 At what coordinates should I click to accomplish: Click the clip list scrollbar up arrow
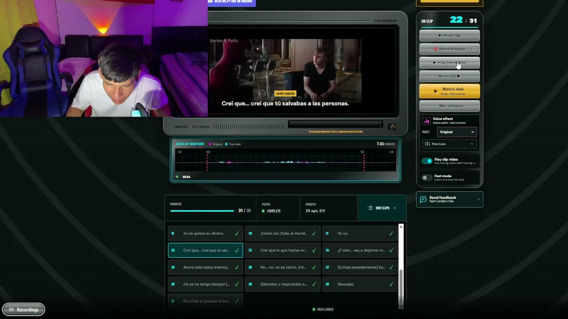click(401, 227)
